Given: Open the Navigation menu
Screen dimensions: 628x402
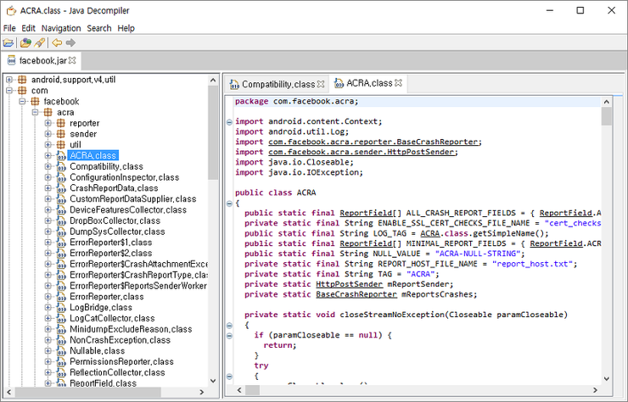Looking at the screenshot, I should click(61, 28).
